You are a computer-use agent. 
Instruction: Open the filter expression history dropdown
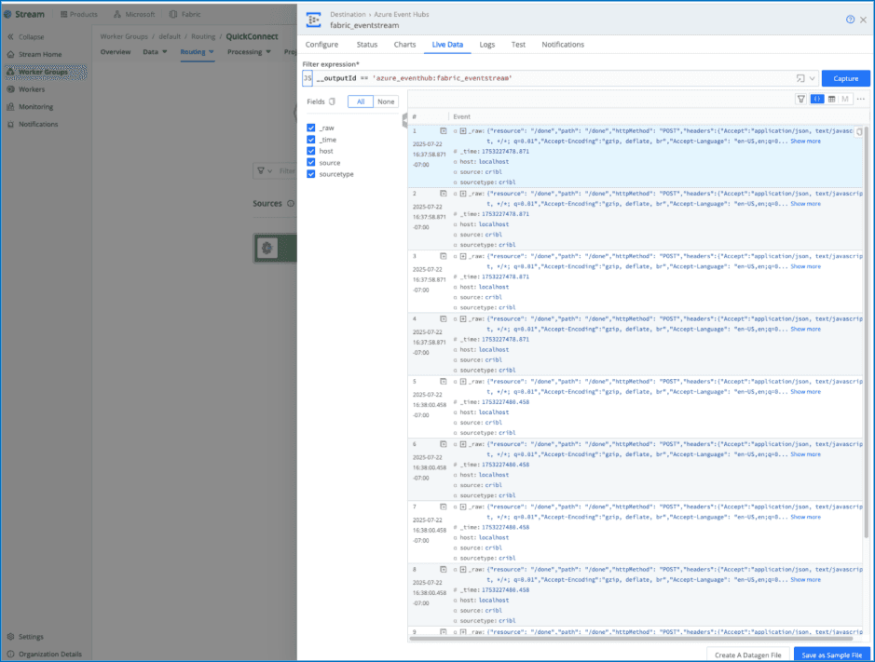pyautogui.click(x=813, y=78)
